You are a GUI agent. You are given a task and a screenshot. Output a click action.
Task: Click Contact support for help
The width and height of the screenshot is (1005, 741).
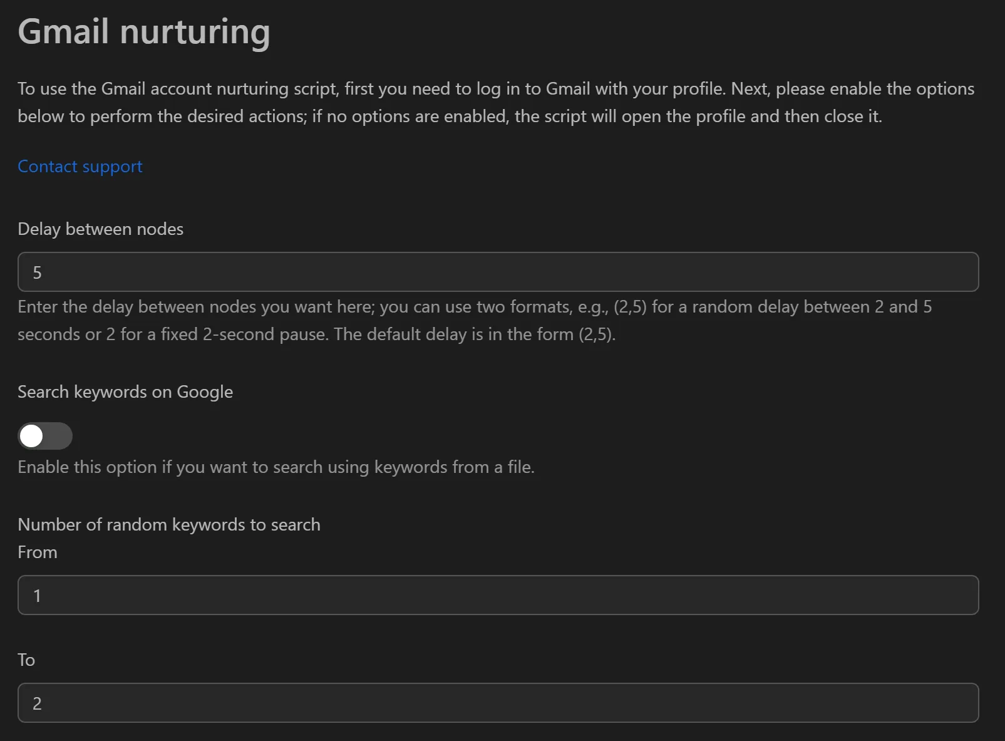point(80,166)
